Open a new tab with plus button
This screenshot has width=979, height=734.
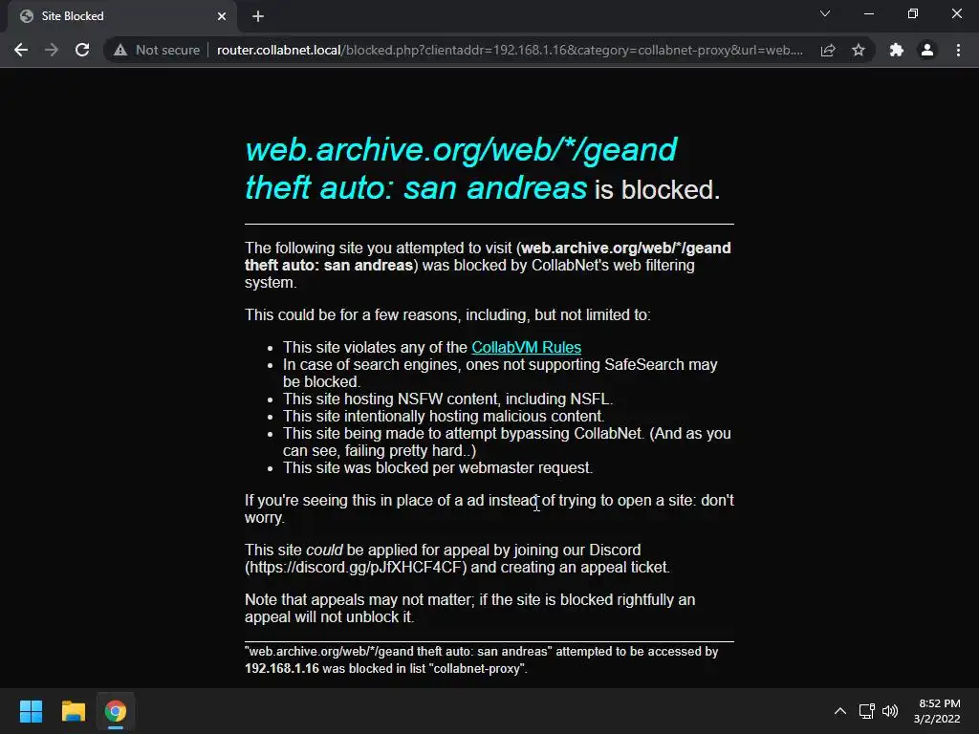(258, 16)
